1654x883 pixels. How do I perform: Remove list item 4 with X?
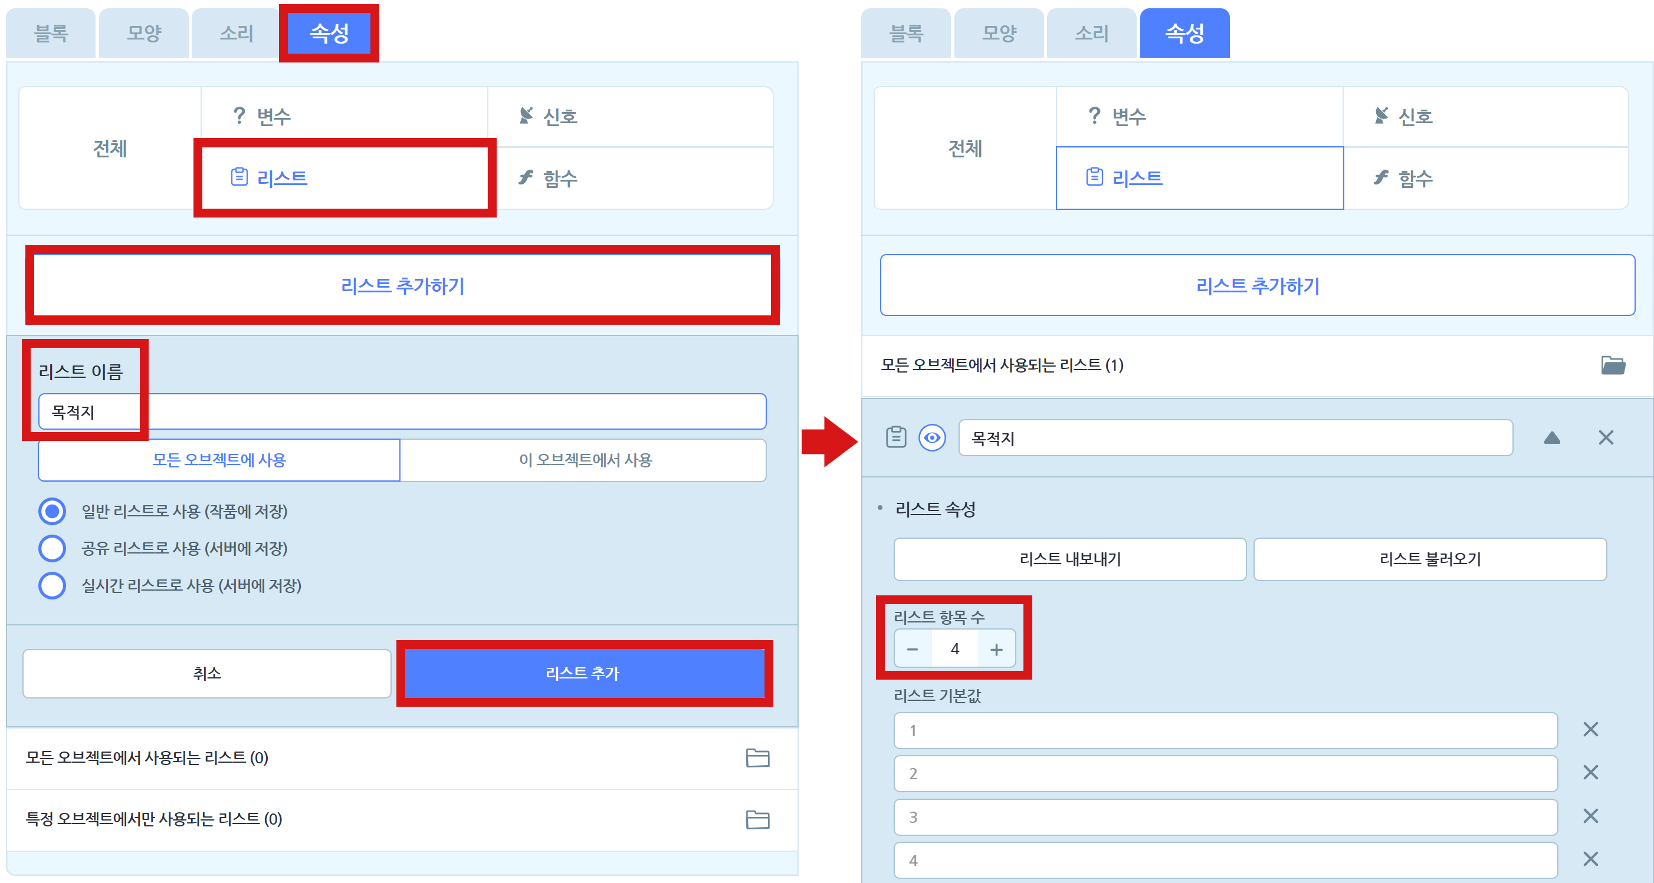click(1590, 859)
